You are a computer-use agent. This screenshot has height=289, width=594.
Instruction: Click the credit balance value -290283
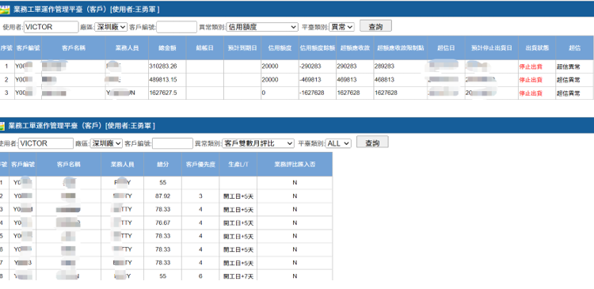tap(310, 67)
